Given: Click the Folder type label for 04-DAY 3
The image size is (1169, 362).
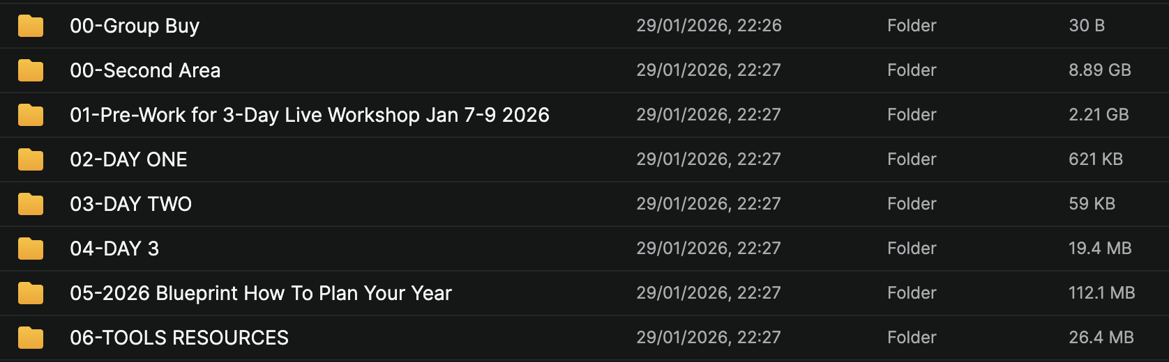Looking at the screenshot, I should tap(912, 249).
